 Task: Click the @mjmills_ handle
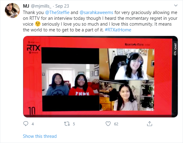[41, 6]
